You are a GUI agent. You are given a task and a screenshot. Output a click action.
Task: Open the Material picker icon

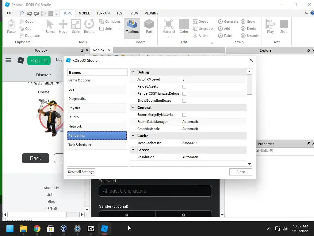(168, 24)
